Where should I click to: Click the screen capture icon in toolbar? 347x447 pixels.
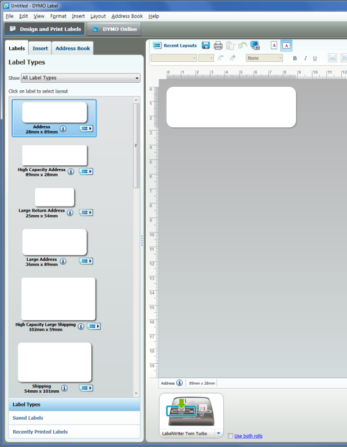click(x=254, y=46)
